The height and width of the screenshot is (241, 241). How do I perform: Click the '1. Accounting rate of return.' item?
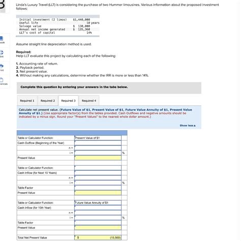click(37, 64)
